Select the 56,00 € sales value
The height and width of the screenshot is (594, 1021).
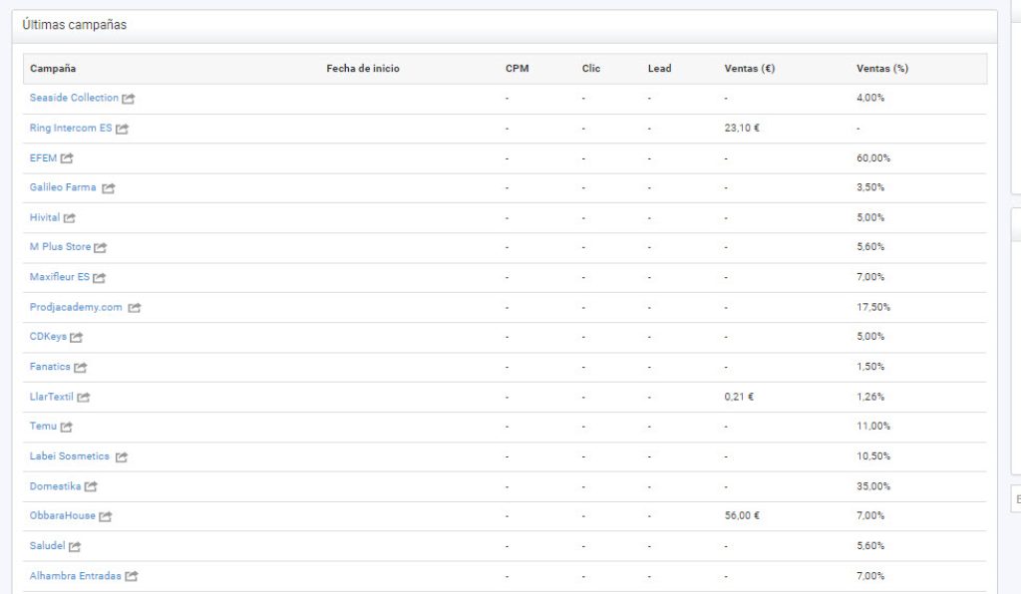(742, 515)
